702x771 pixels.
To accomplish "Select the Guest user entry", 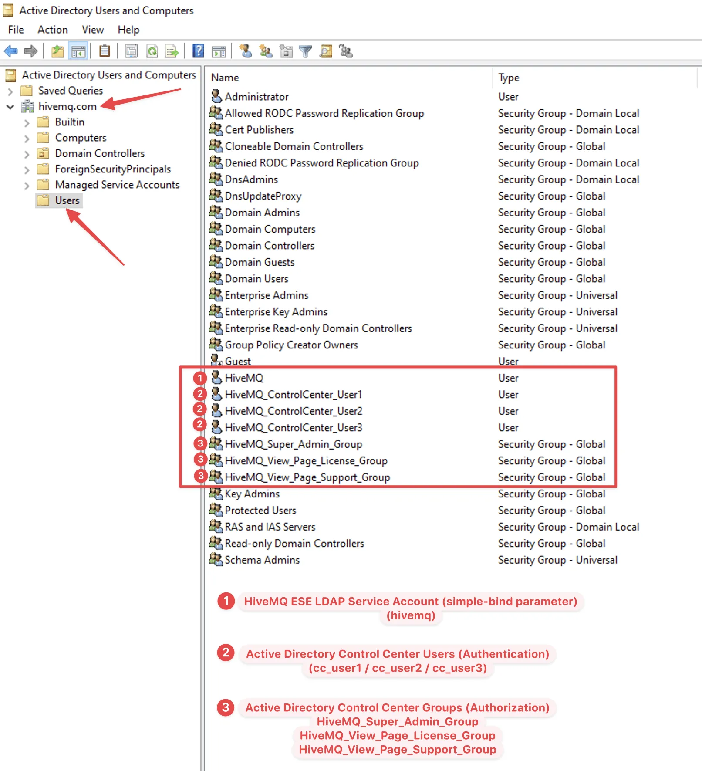I will [238, 361].
